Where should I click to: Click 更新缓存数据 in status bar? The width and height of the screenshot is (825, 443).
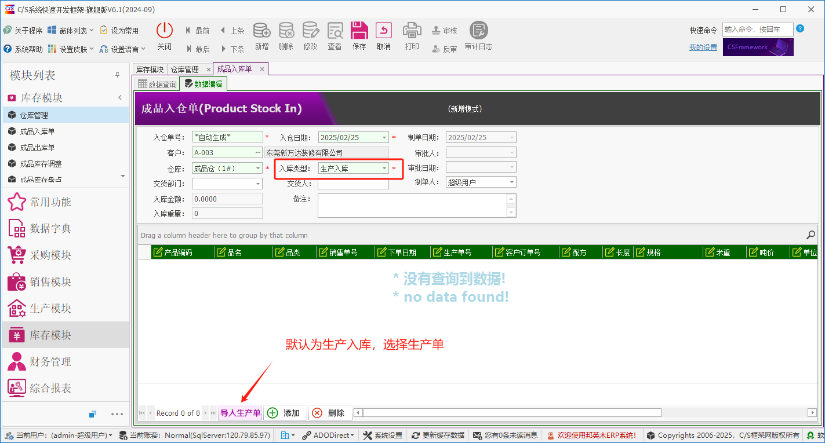pyautogui.click(x=438, y=435)
